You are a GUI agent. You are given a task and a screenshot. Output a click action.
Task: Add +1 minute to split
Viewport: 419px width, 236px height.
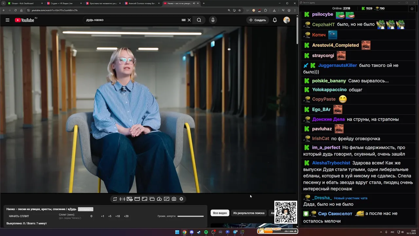click(x=102, y=216)
